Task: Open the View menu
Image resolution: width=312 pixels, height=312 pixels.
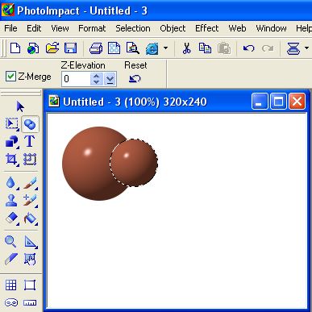Action: point(60,28)
